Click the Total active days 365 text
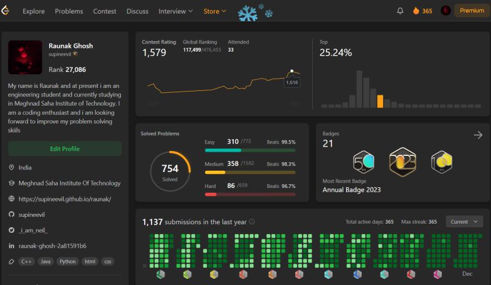 (369, 222)
